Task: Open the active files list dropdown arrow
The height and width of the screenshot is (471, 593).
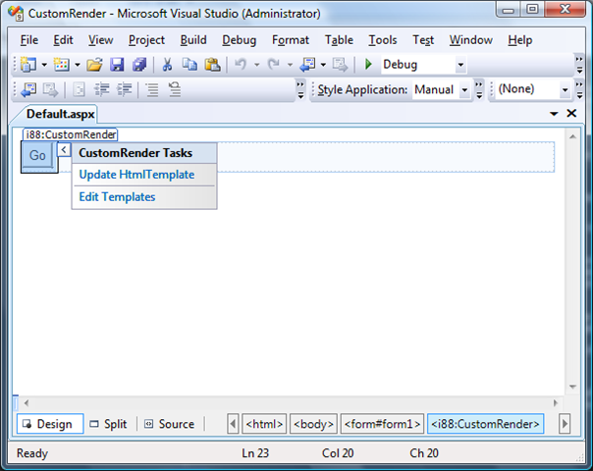Action: point(554,114)
